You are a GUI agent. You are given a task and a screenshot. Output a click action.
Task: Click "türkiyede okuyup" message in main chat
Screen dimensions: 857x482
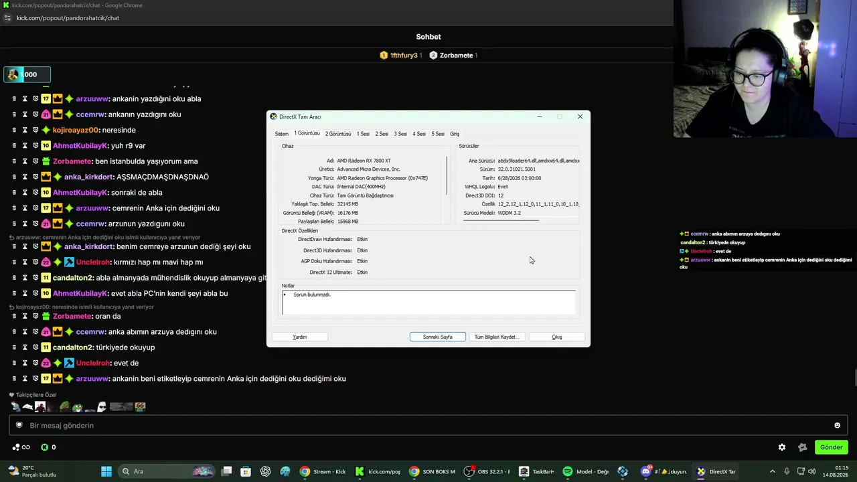coord(125,347)
